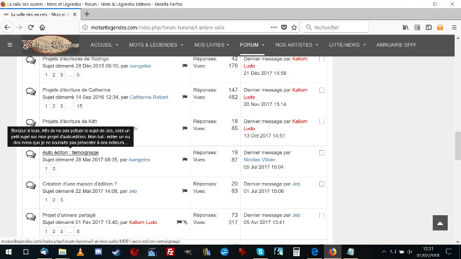The width and height of the screenshot is (461, 259).
Task: Open the hamburger sidebar menu on site
Action: [10, 45]
